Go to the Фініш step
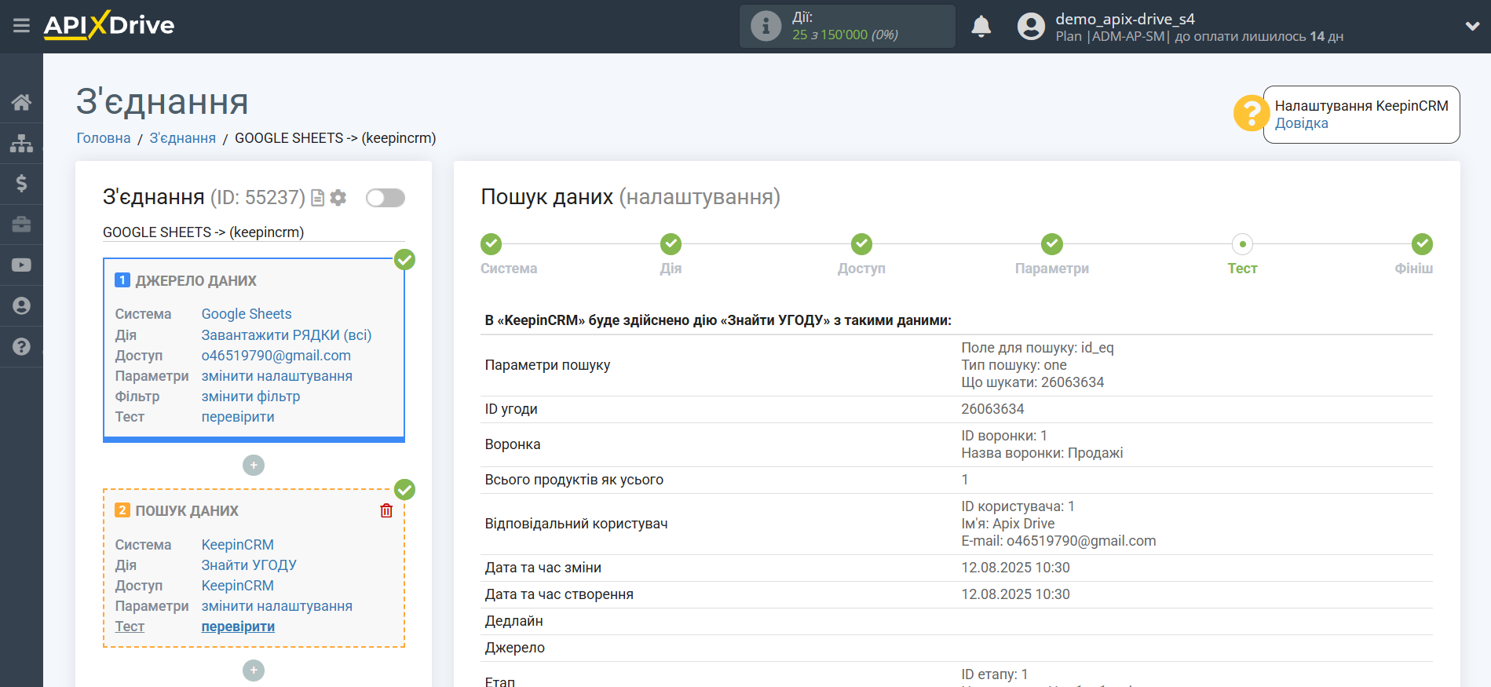1491x687 pixels. 1422,244
